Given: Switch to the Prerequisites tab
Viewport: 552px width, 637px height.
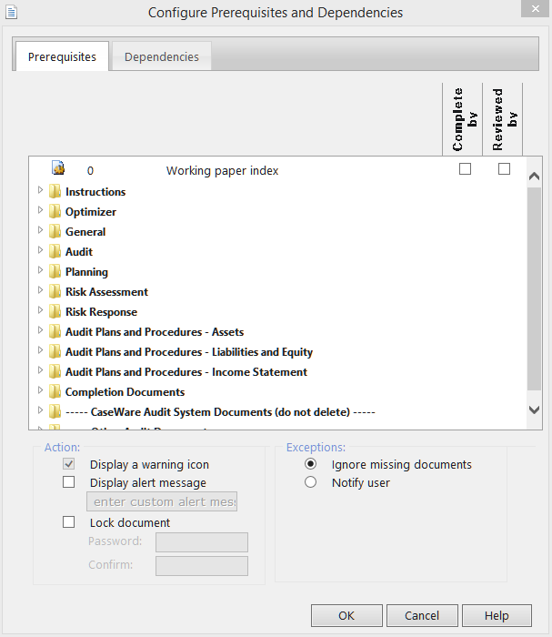Looking at the screenshot, I should coord(62,56).
